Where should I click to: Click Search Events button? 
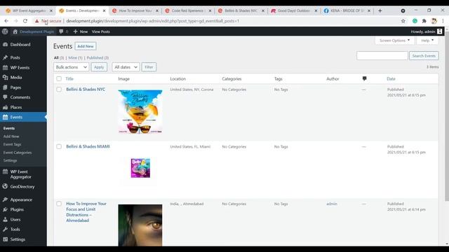[424, 56]
